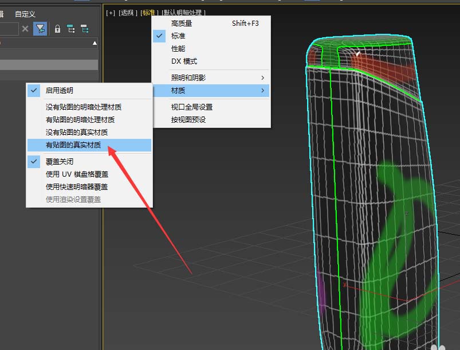Open 视口全局设置
The image size is (460, 350).
pos(211,107)
